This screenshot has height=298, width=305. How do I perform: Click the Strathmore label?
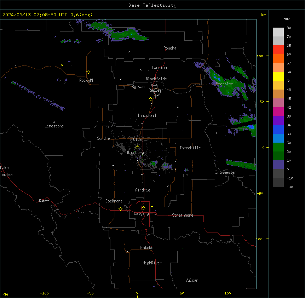point(183,215)
